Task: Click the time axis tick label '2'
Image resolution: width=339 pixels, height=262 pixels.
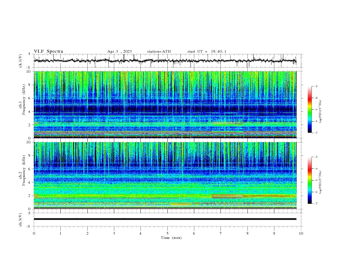Action: [x=87, y=233]
